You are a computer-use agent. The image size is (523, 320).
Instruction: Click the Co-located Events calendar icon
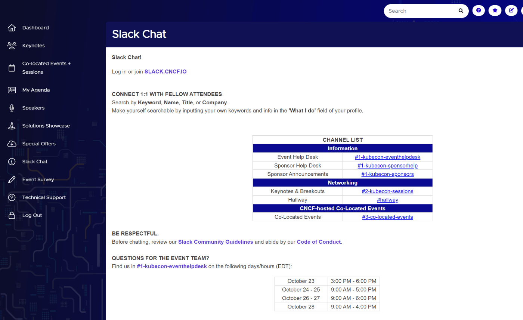(x=12, y=68)
